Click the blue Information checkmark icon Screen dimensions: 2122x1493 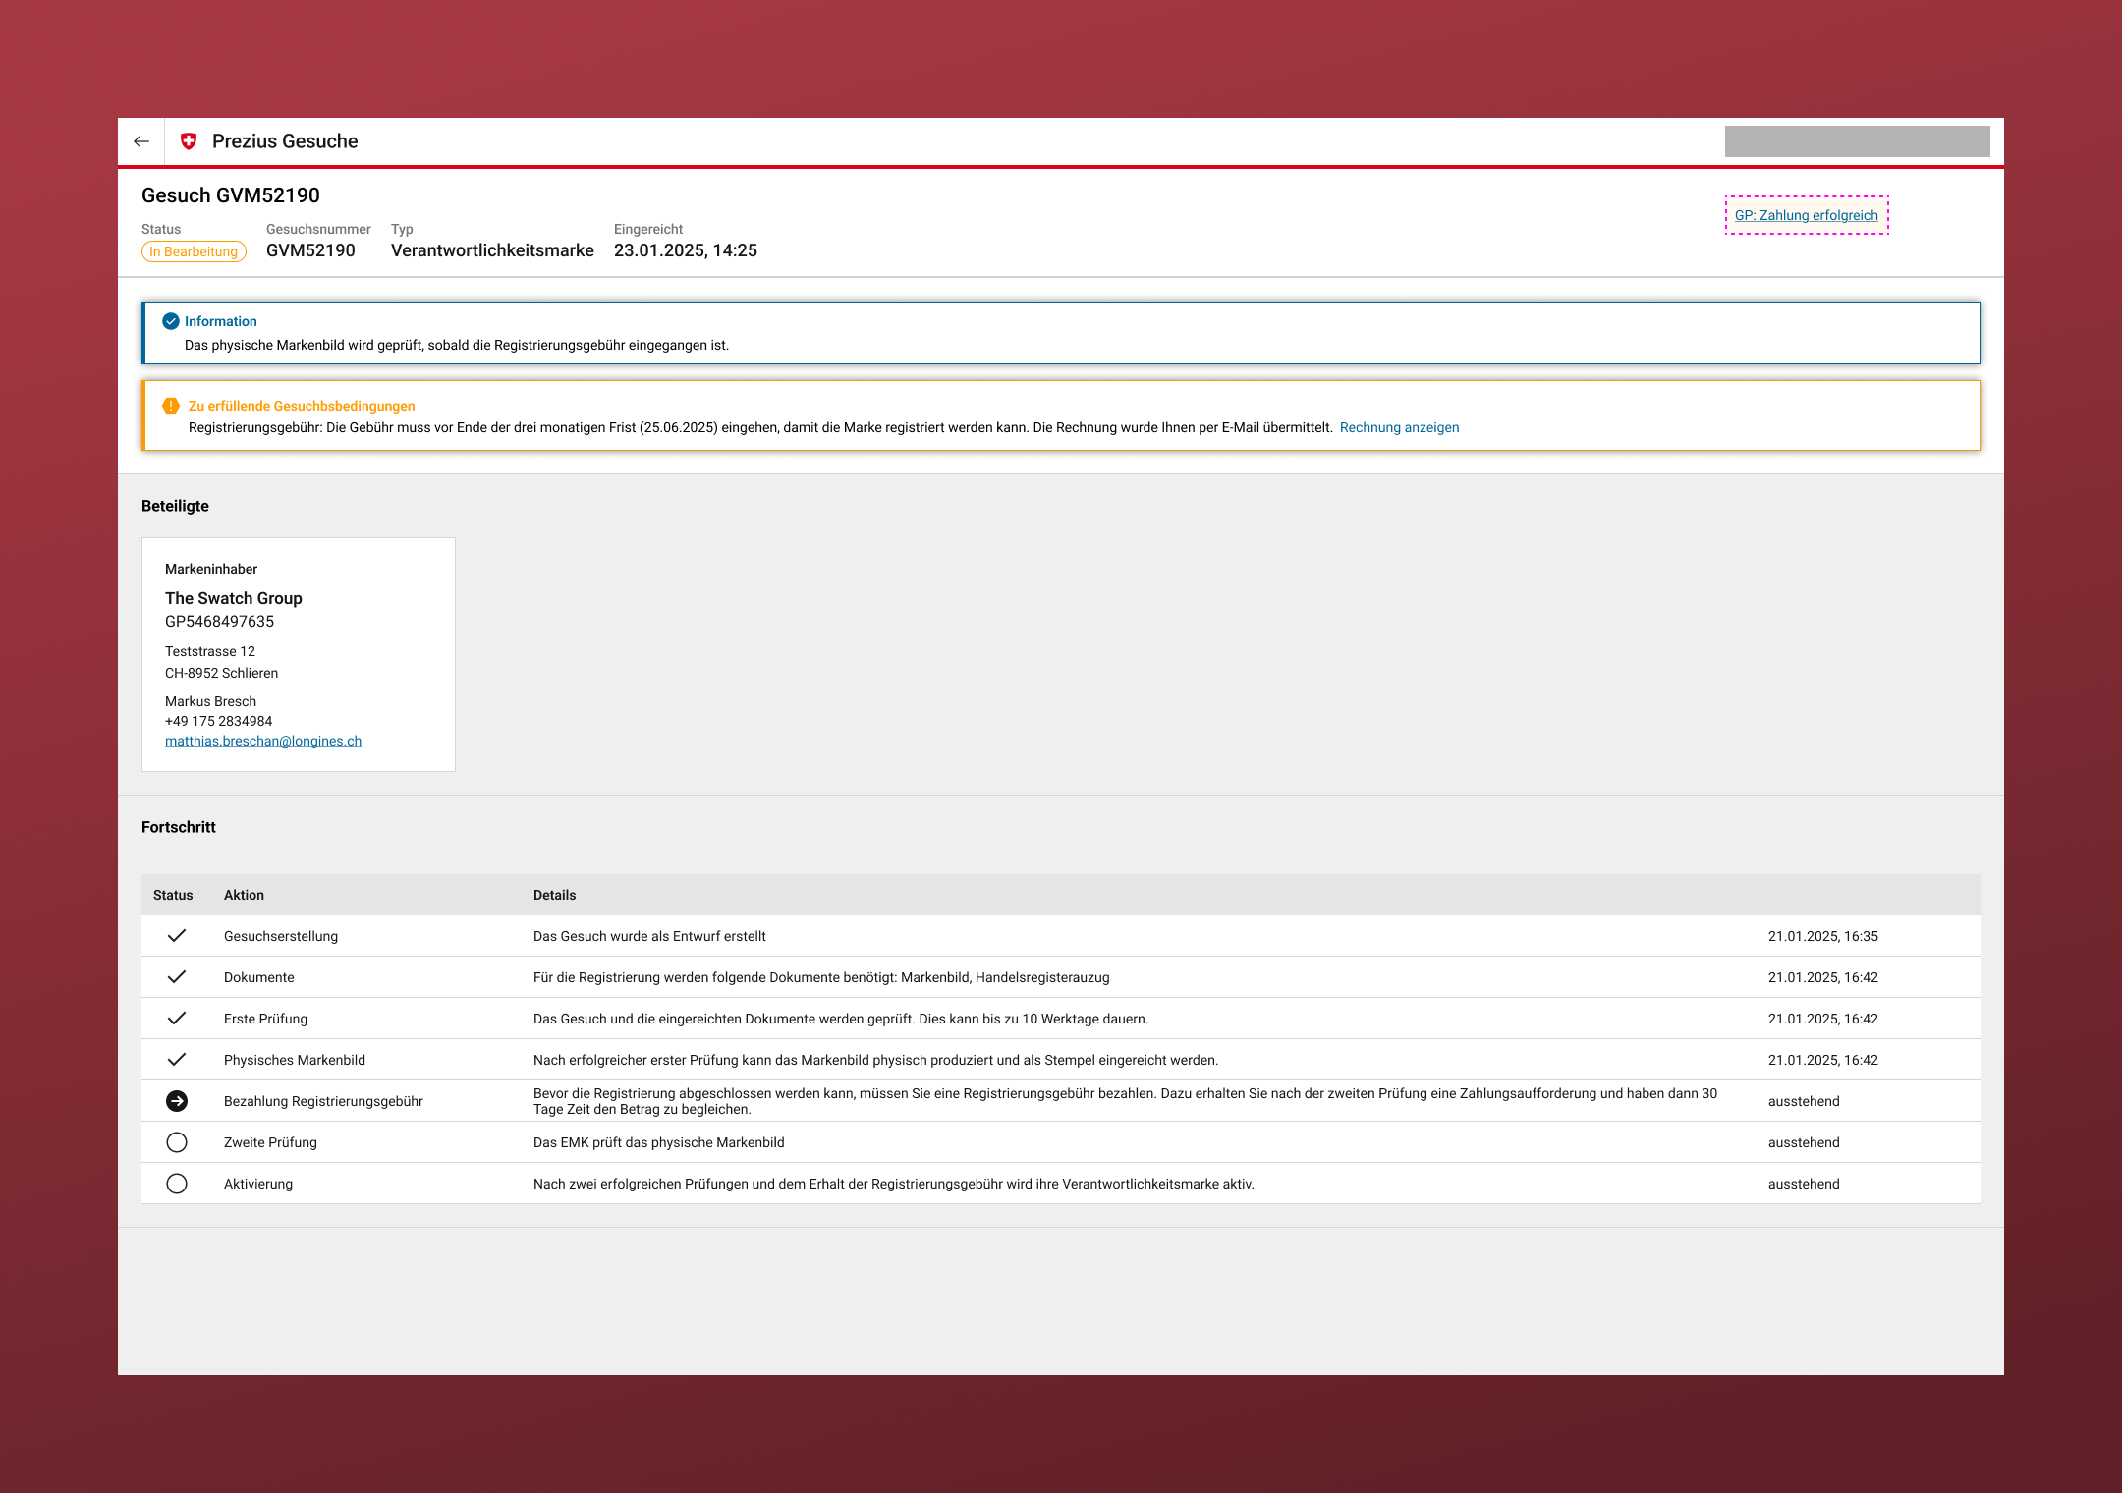coord(171,321)
